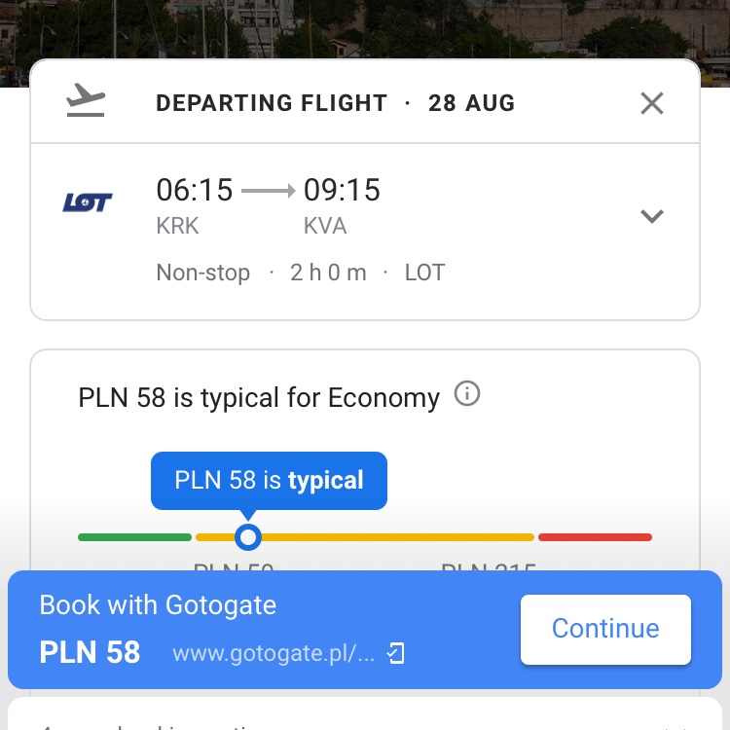The width and height of the screenshot is (730, 730).
Task: Click the red high-price segment of bar
Action: [x=595, y=537]
